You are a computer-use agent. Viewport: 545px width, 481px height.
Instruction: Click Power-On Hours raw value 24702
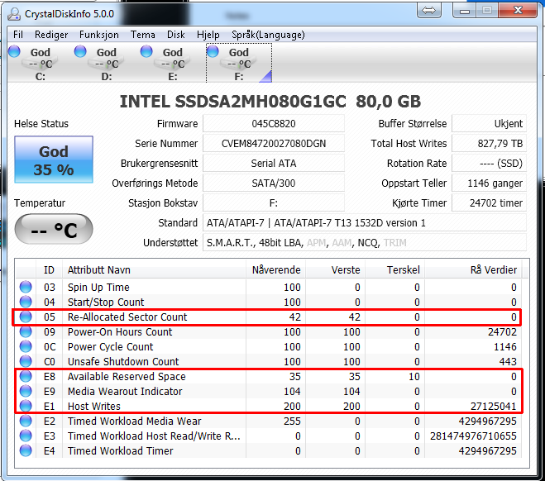point(502,331)
